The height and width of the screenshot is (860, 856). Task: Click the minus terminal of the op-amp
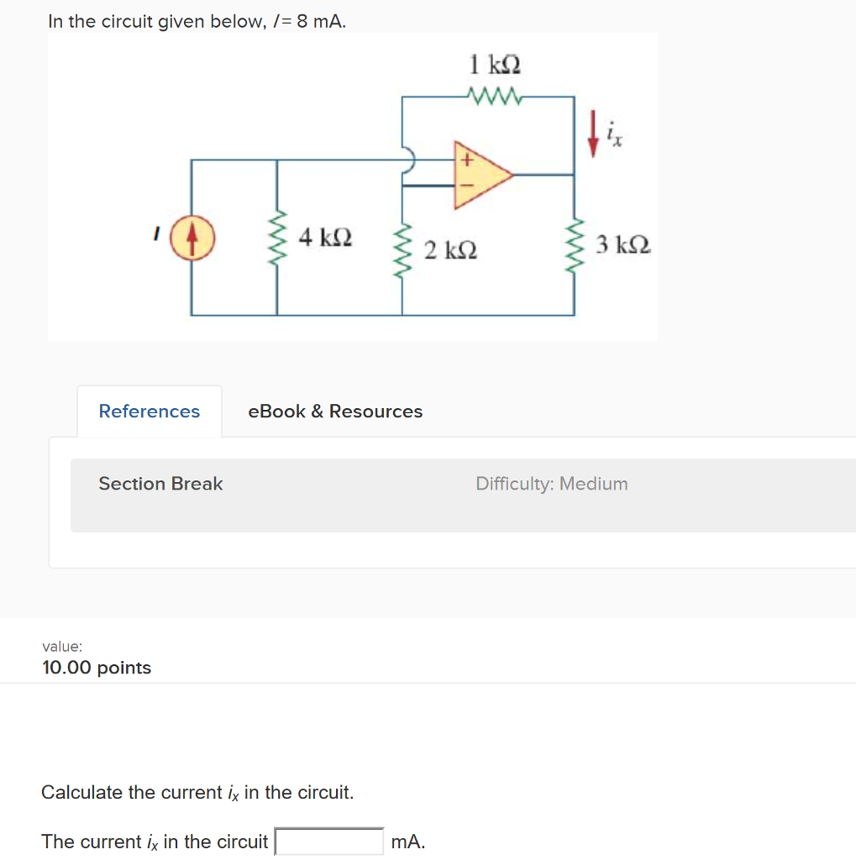(x=465, y=186)
